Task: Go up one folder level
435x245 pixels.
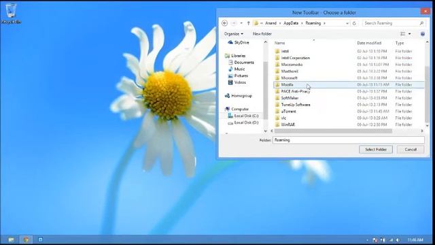Action: 248,23
